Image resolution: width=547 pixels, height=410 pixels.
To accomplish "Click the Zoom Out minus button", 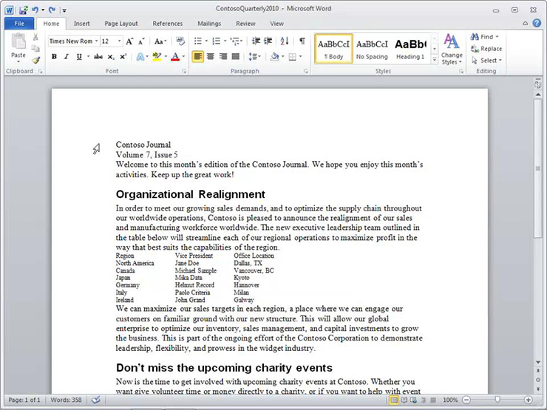I will pos(466,400).
